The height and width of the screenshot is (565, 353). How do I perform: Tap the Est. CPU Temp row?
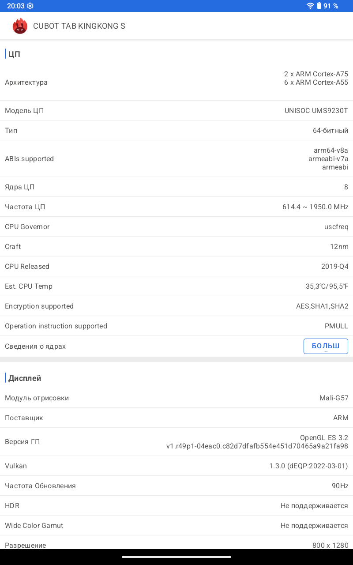click(x=176, y=286)
